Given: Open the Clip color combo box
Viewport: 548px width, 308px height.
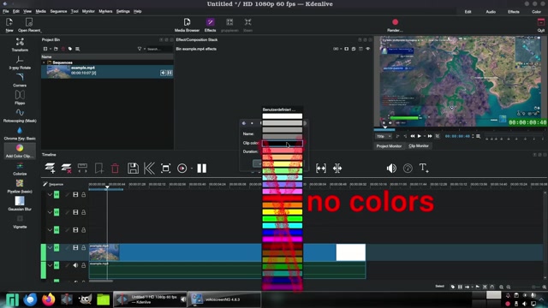Looking at the screenshot, I should pos(283,143).
